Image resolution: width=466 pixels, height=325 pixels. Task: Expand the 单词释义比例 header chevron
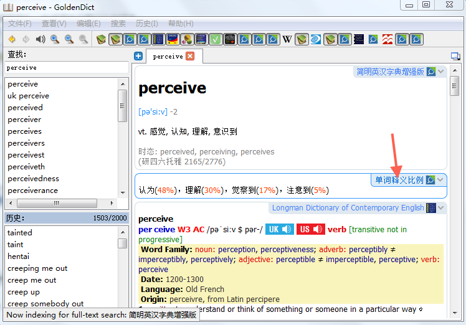(x=440, y=180)
